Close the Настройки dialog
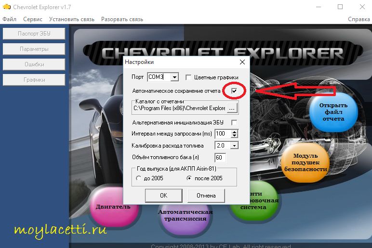This screenshot has width=372, height=248. tap(242, 62)
